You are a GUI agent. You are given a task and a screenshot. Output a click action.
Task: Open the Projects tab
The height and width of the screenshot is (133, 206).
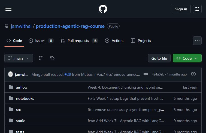click(x=141, y=41)
